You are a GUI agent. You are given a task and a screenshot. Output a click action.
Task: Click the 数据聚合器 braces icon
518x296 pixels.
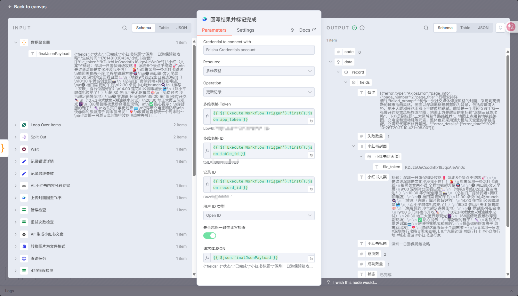click(24, 43)
